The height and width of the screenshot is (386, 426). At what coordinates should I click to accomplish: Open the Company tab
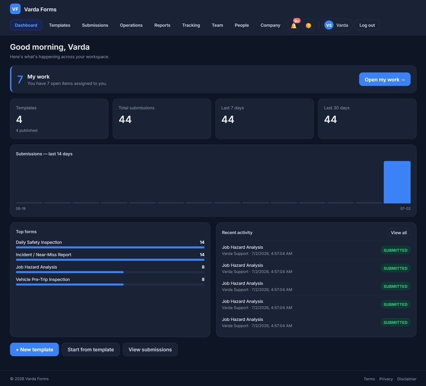point(271,25)
